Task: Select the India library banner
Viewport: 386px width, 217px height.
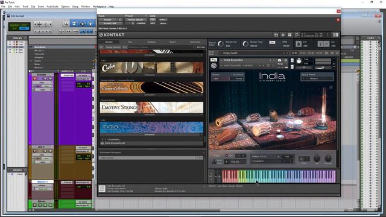Action: pyautogui.click(x=151, y=127)
